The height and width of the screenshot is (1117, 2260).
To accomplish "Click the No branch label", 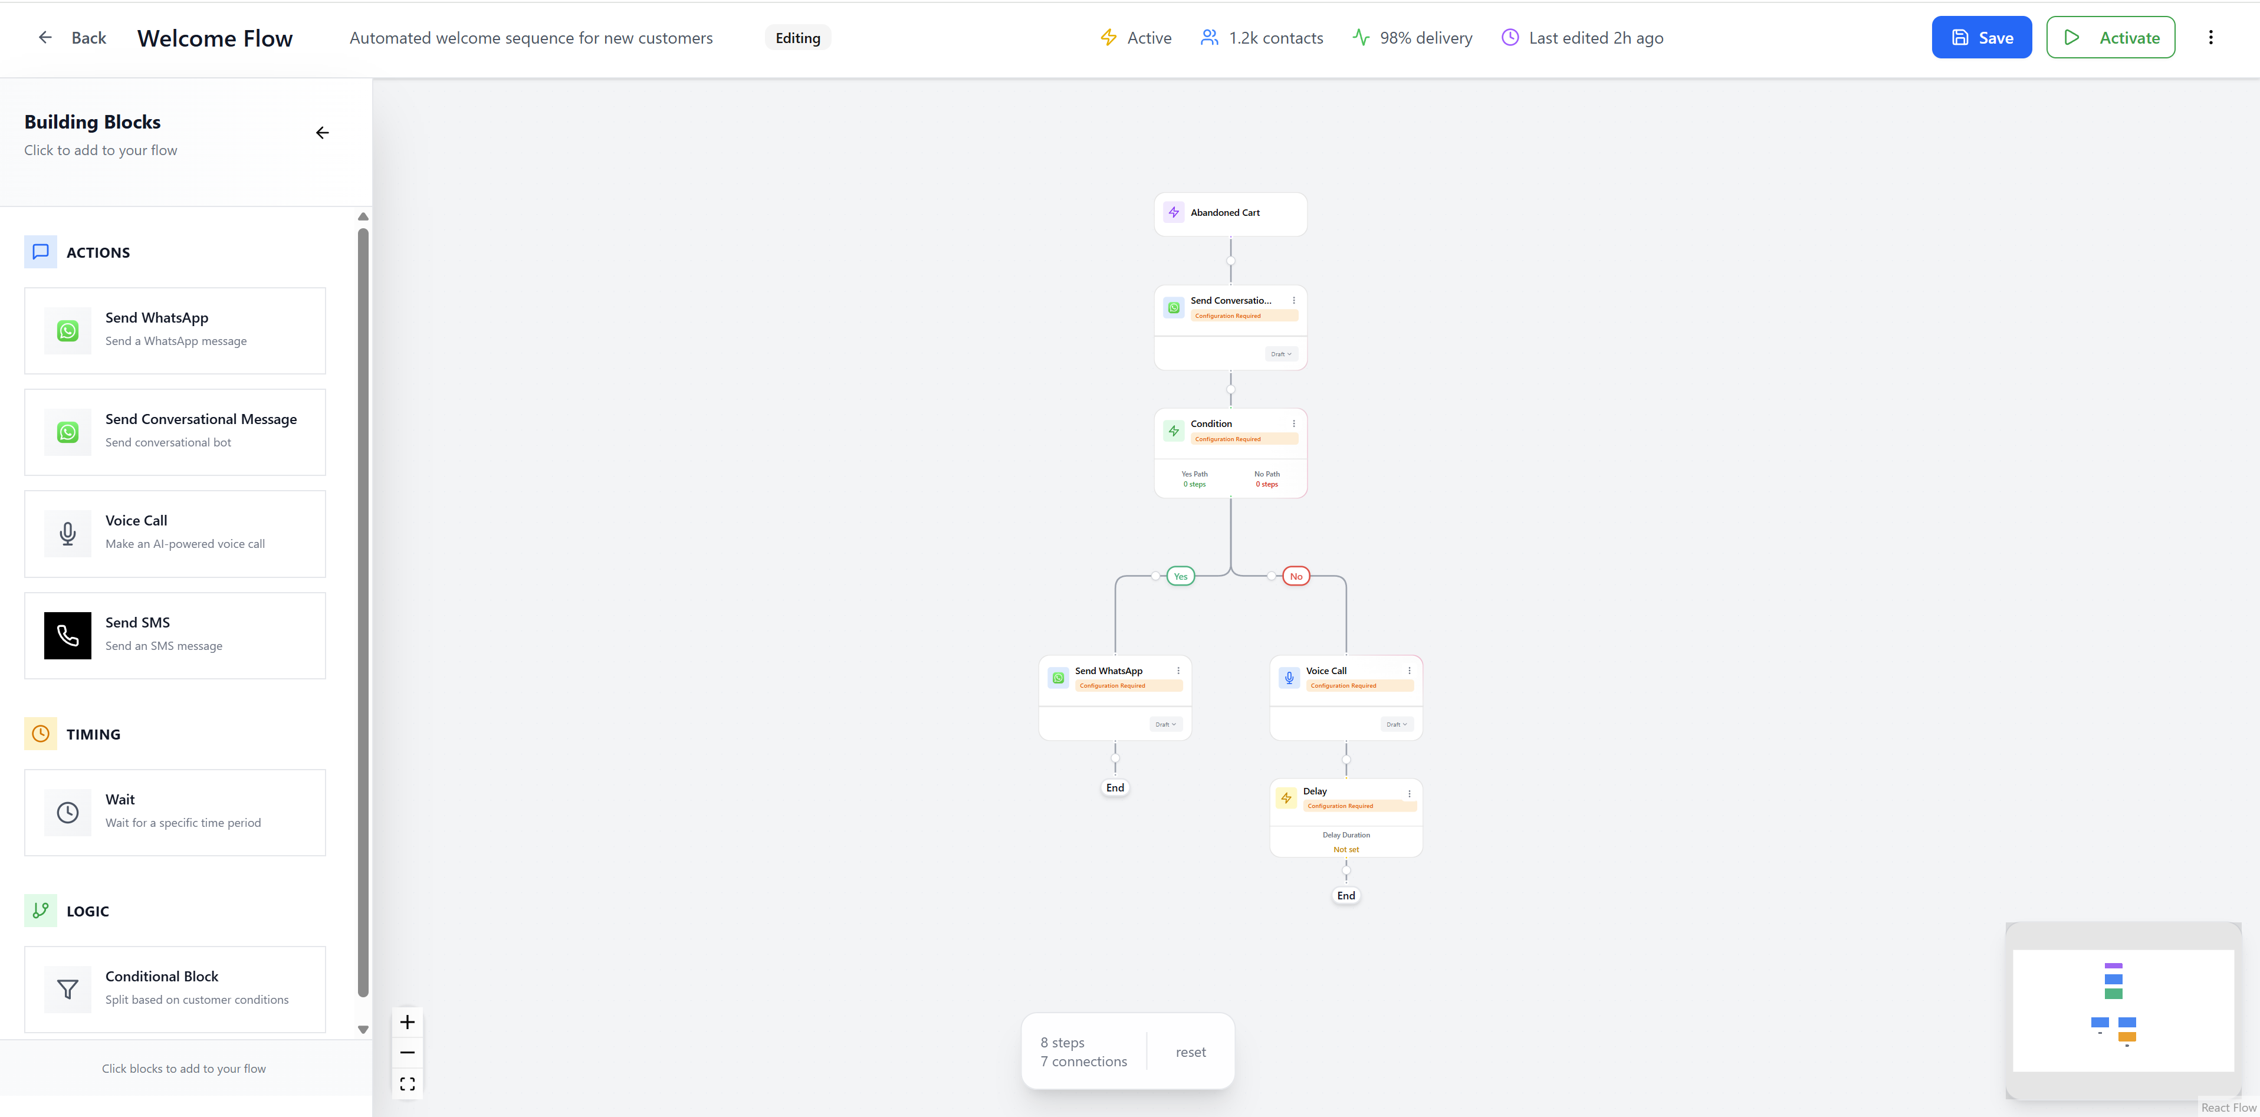I will pyautogui.click(x=1296, y=577).
